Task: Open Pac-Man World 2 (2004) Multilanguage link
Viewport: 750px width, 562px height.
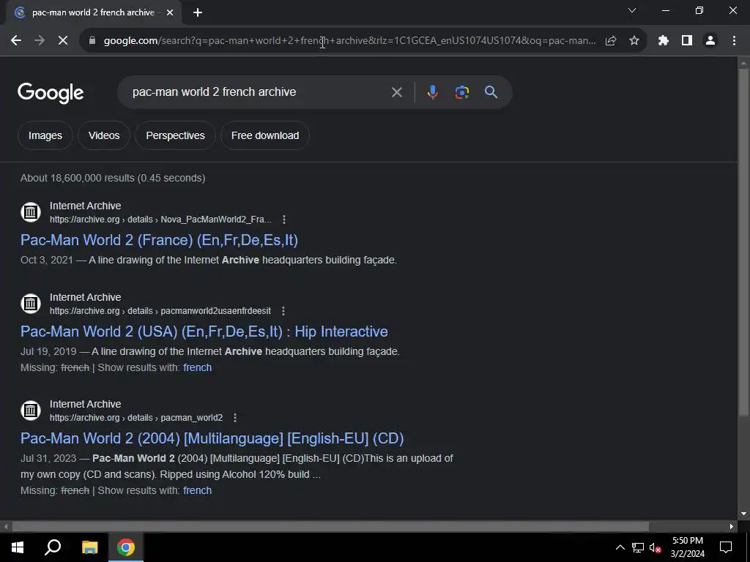Action: click(212, 438)
